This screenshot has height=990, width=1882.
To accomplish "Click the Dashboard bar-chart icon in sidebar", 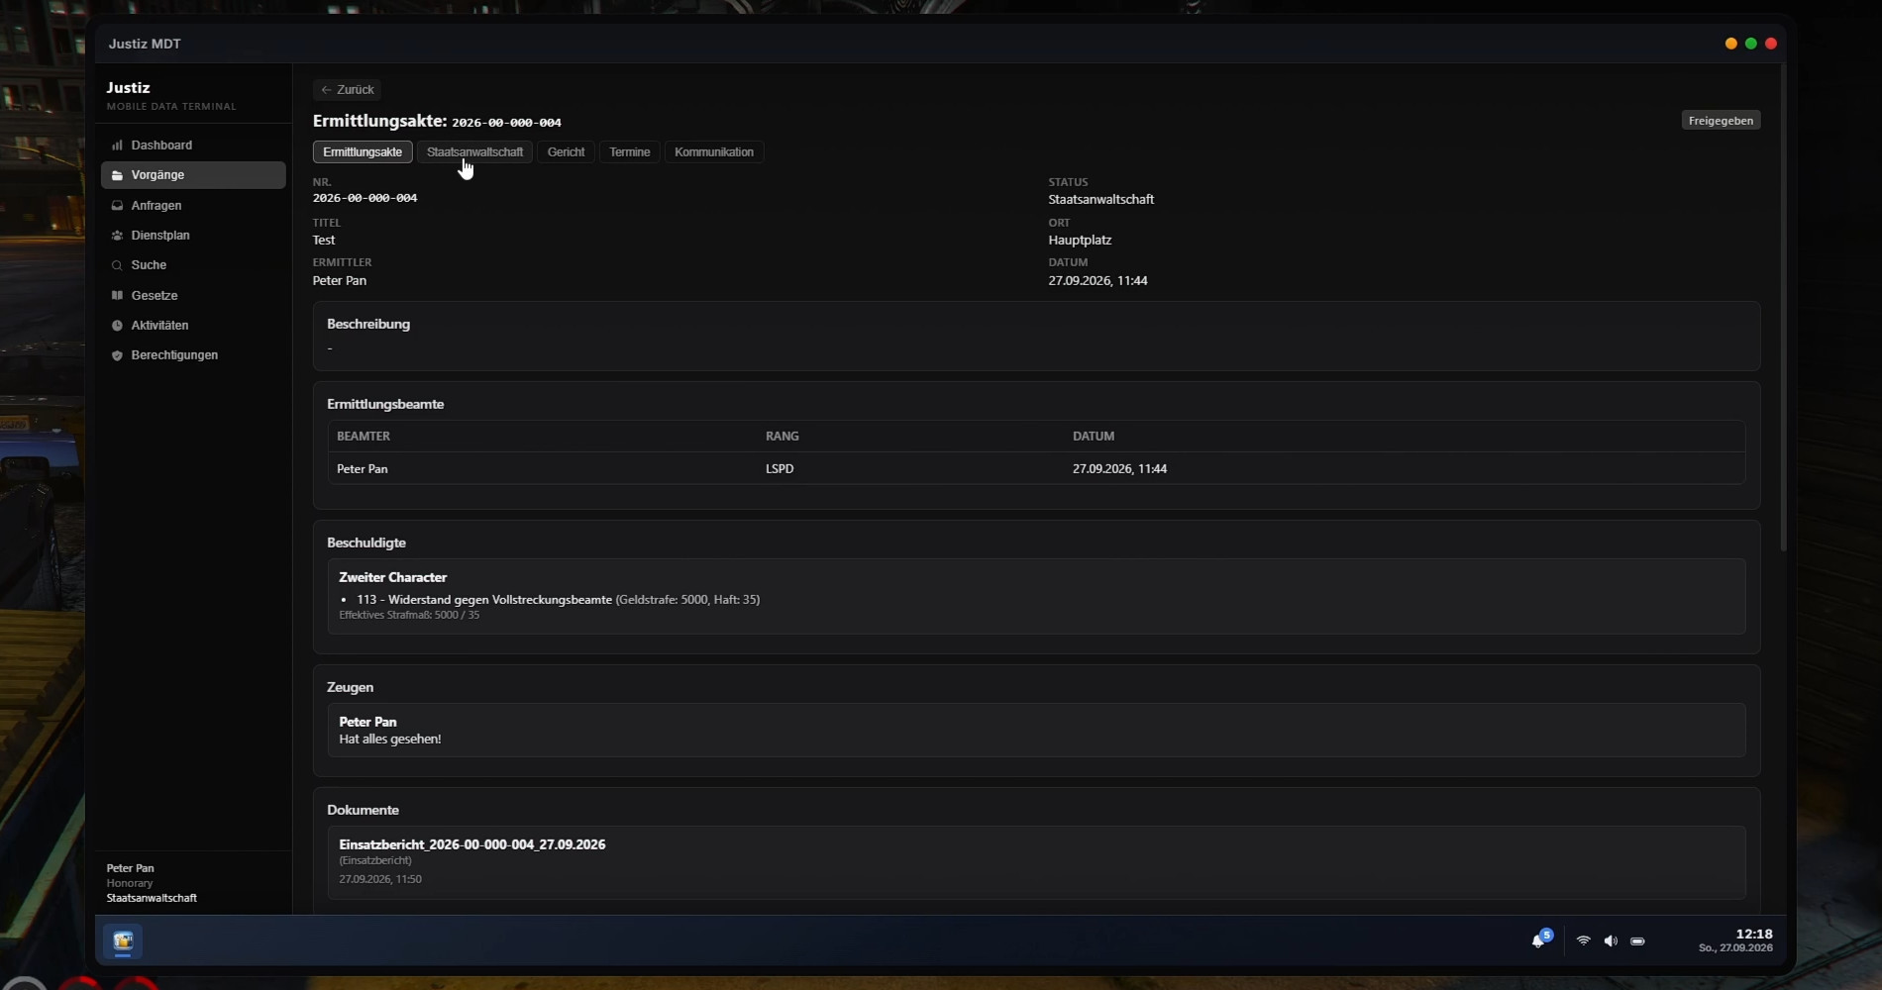I will click(117, 146).
